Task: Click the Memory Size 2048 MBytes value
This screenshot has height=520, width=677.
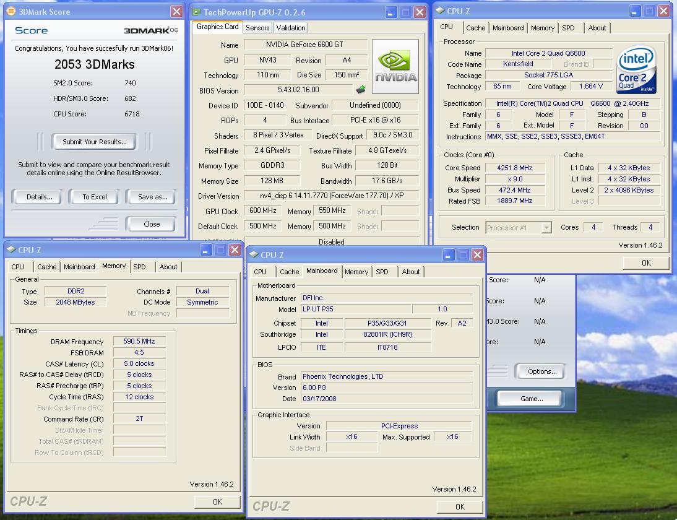Action: pos(75,302)
